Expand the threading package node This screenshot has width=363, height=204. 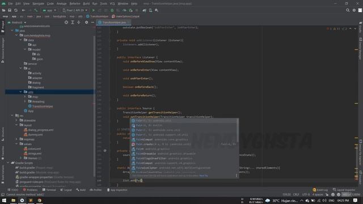[25, 101]
